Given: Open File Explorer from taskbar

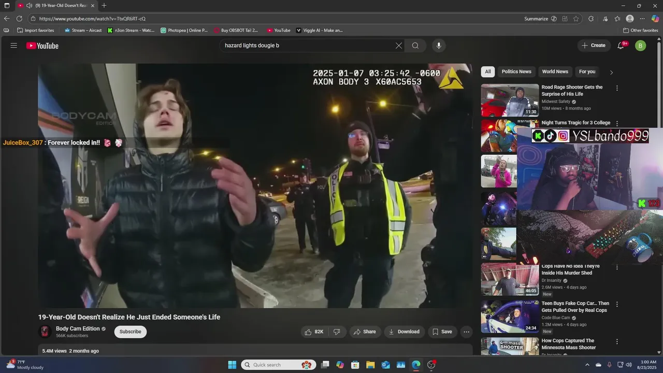Looking at the screenshot, I should [370, 365].
